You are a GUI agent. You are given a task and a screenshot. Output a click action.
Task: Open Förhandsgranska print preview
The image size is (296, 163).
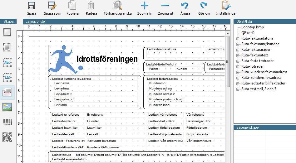click(x=117, y=6)
